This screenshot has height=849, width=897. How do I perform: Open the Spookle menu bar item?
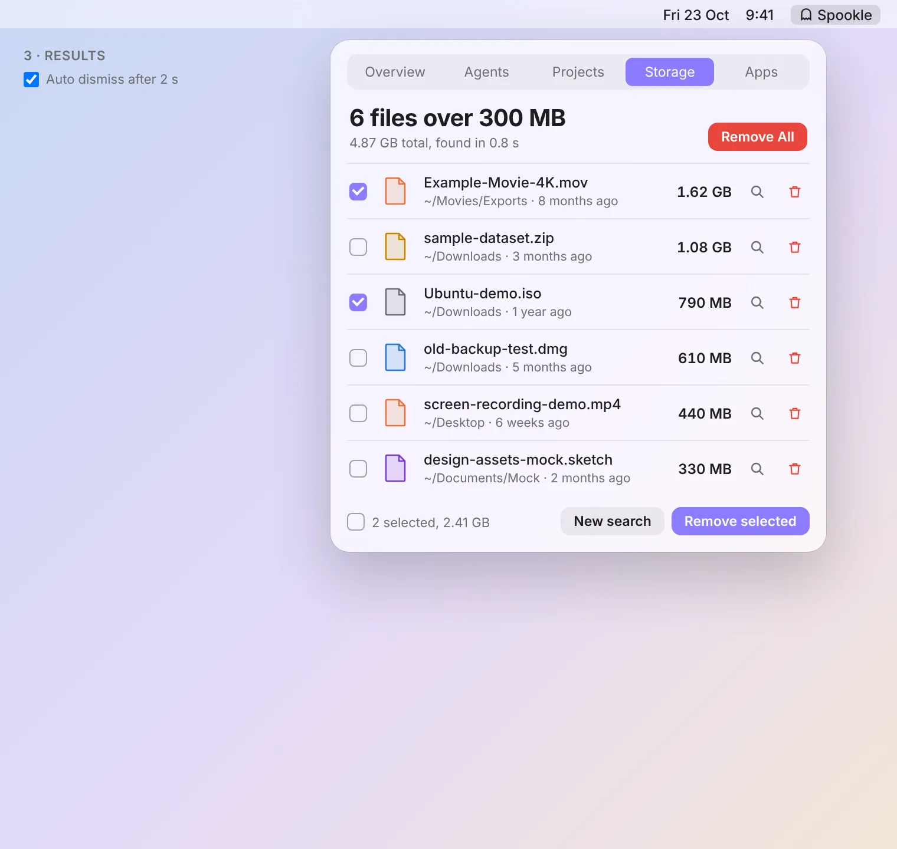coord(836,15)
